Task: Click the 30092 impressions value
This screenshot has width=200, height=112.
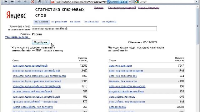Action: (x=180, y=107)
